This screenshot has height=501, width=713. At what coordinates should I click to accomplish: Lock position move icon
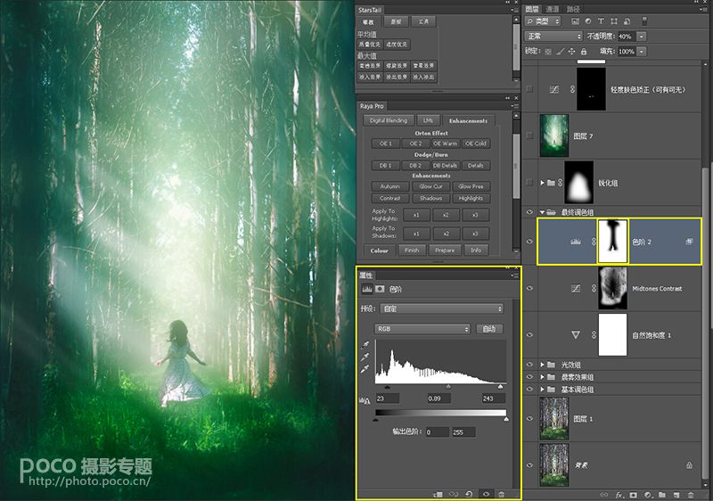(572, 52)
